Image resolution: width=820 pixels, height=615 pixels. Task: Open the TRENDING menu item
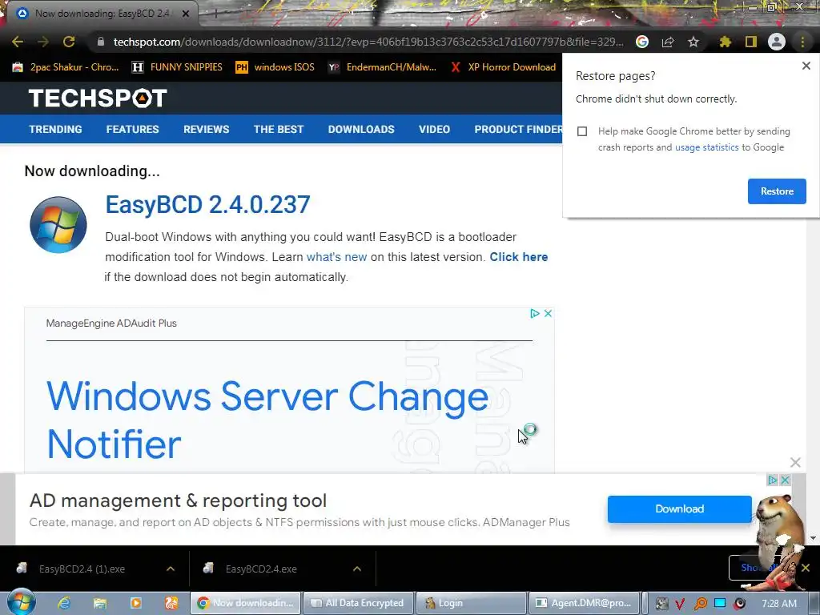(x=55, y=129)
